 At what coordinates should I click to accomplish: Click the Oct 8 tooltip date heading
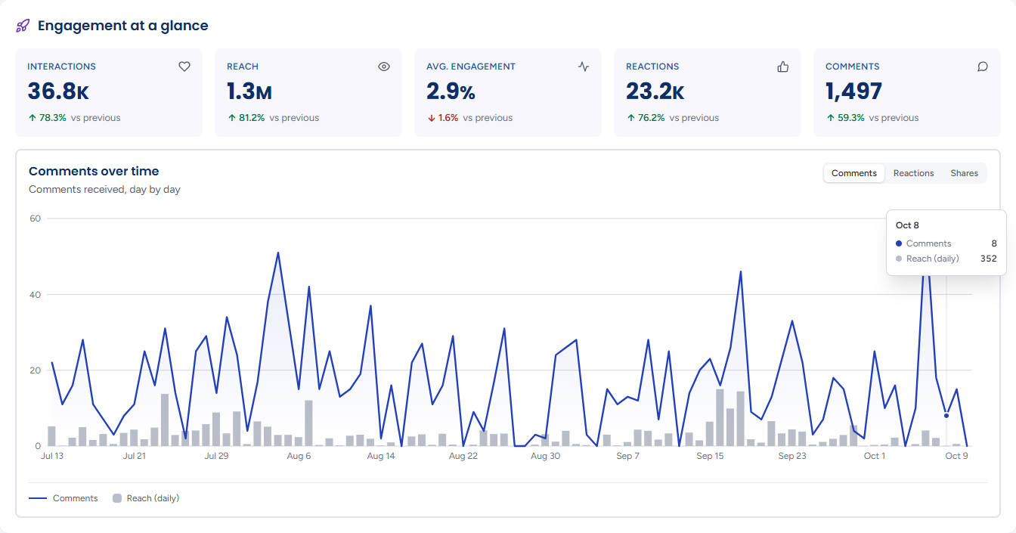pos(907,225)
